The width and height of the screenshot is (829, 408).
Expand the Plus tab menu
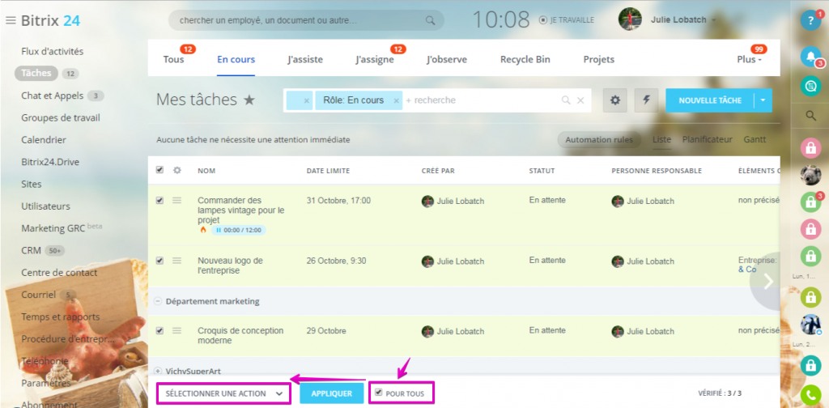[x=749, y=60]
